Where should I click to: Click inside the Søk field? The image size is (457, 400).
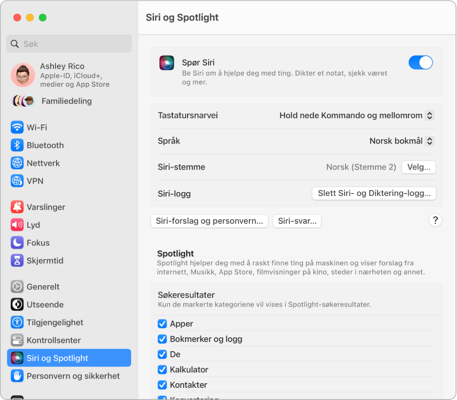click(x=69, y=44)
